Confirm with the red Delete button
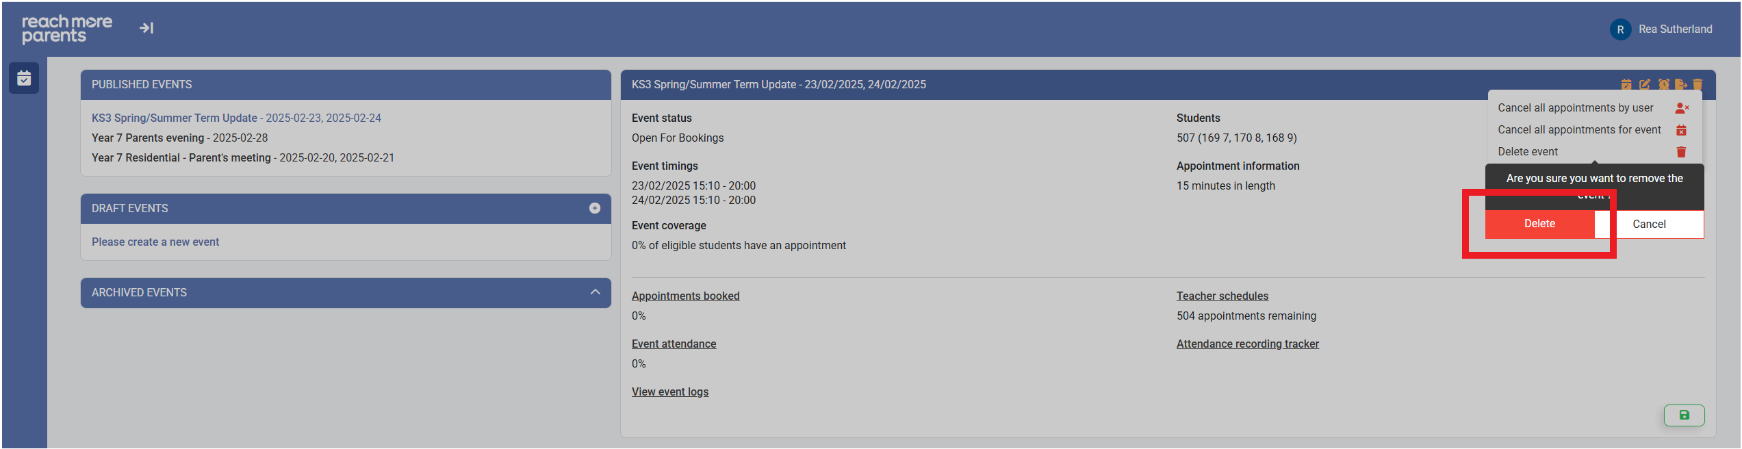Viewport: 1742px width, 449px height. pos(1539,224)
